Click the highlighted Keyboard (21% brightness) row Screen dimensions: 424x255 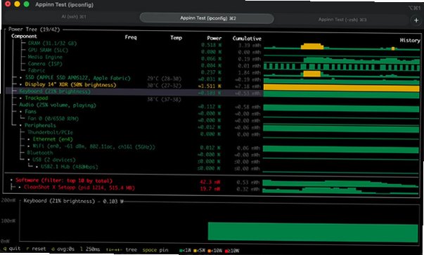point(135,92)
